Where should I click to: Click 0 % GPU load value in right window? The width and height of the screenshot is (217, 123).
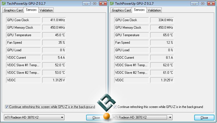162,50
